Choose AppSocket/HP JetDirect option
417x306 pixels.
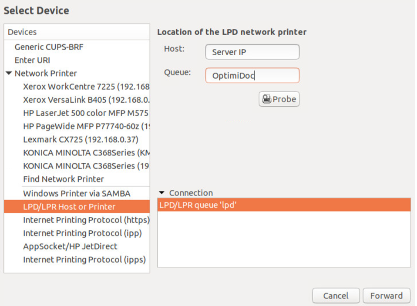pos(70,246)
